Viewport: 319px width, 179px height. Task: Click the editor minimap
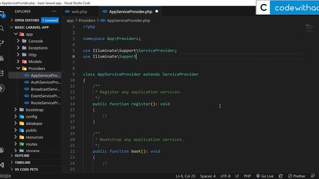click(x=310, y=28)
